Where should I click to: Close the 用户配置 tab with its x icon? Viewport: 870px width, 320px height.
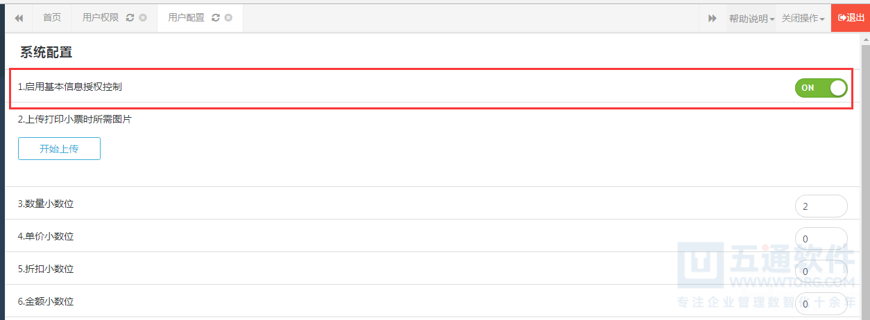pyautogui.click(x=228, y=18)
